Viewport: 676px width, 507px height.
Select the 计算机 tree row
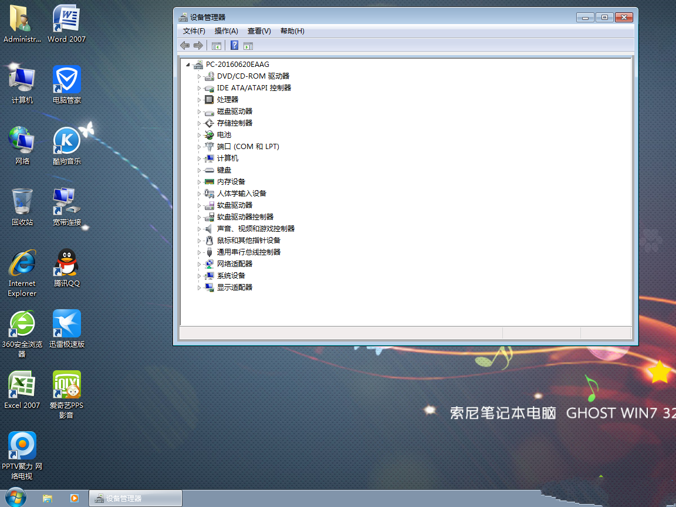click(x=227, y=158)
